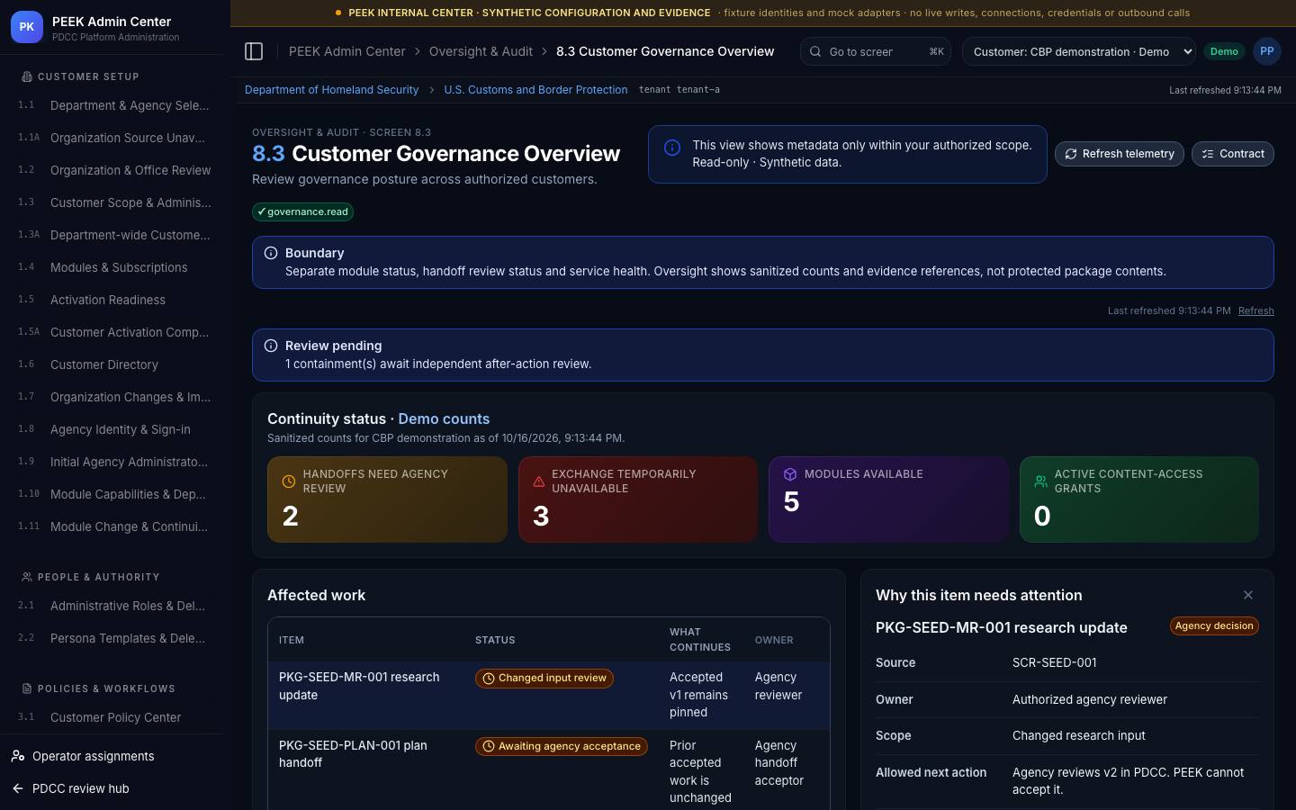Click the Customer Setup section icon
The width and height of the screenshot is (1296, 810).
[27, 76]
